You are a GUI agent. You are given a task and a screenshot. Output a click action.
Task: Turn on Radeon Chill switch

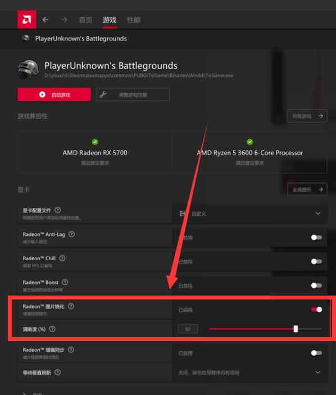[x=316, y=261]
